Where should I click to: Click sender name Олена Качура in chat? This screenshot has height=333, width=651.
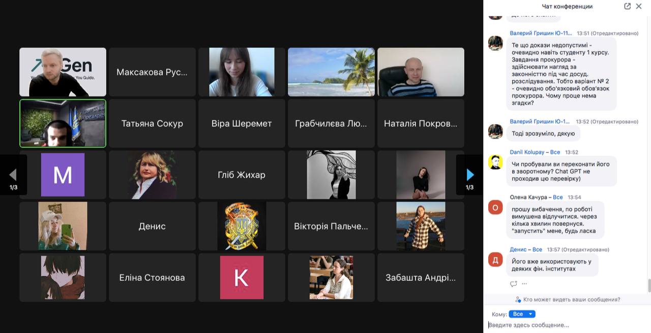528,197
